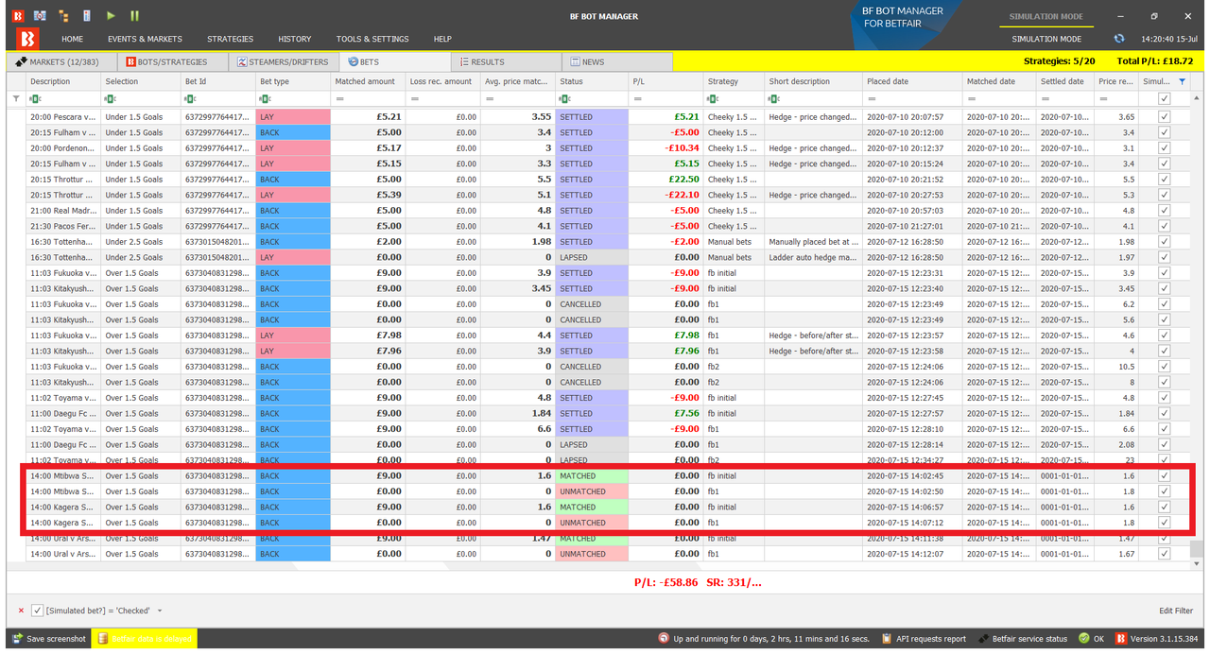
Task: Select the 'Manually placed bet at ...' description cell
Action: point(813,242)
